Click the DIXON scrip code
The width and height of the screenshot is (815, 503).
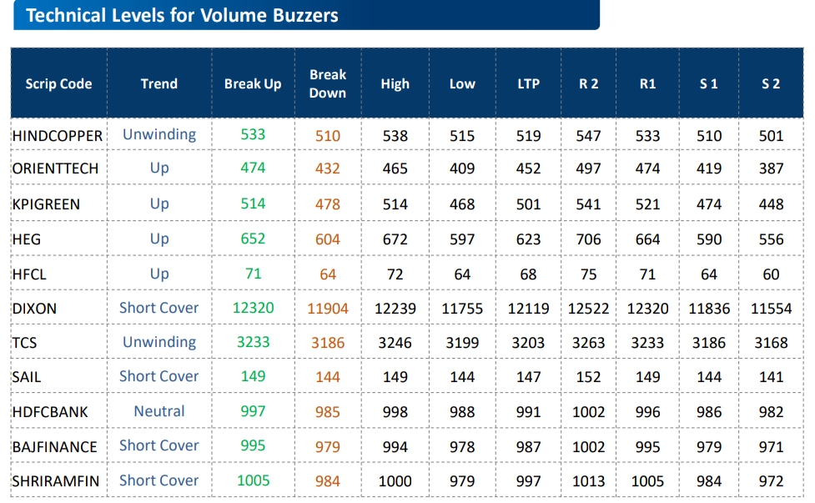tap(34, 308)
